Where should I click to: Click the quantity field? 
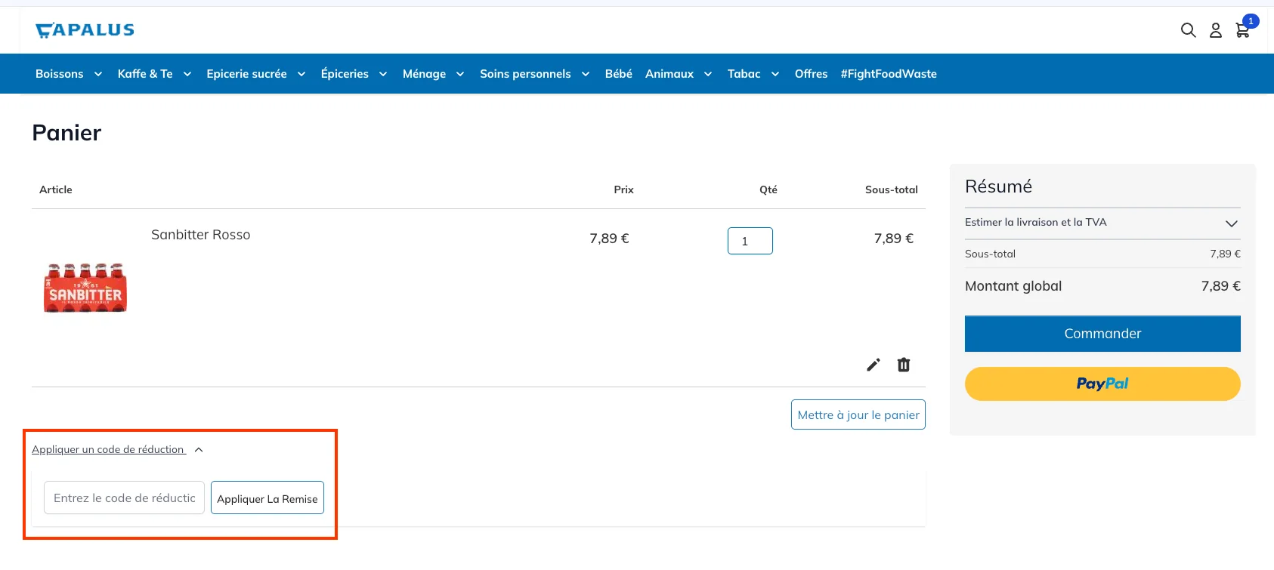[x=750, y=241]
